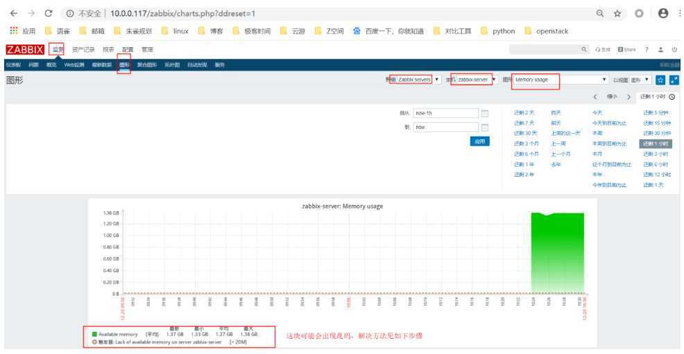
Task: Open browser zoom magnifier icon
Action: pyautogui.click(x=600, y=13)
